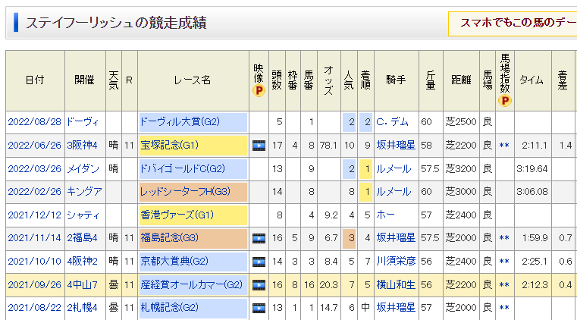The height and width of the screenshot is (320, 577).
Task: Click the premium P icon under 映像 header
Action: (258, 91)
